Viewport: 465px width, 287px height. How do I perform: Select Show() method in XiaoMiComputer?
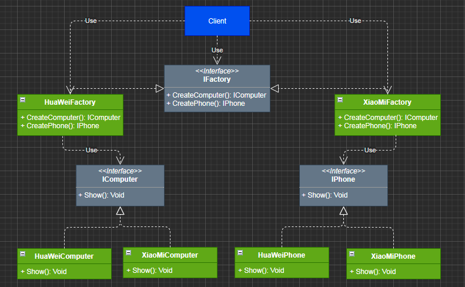tap(149, 271)
